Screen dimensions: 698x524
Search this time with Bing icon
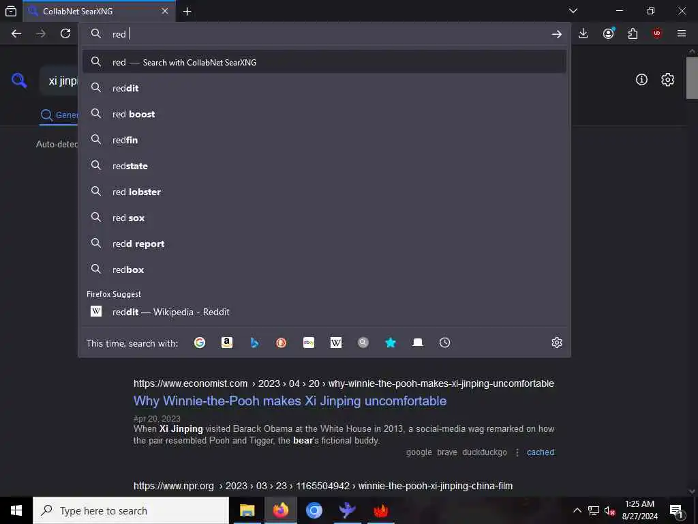pos(254,343)
